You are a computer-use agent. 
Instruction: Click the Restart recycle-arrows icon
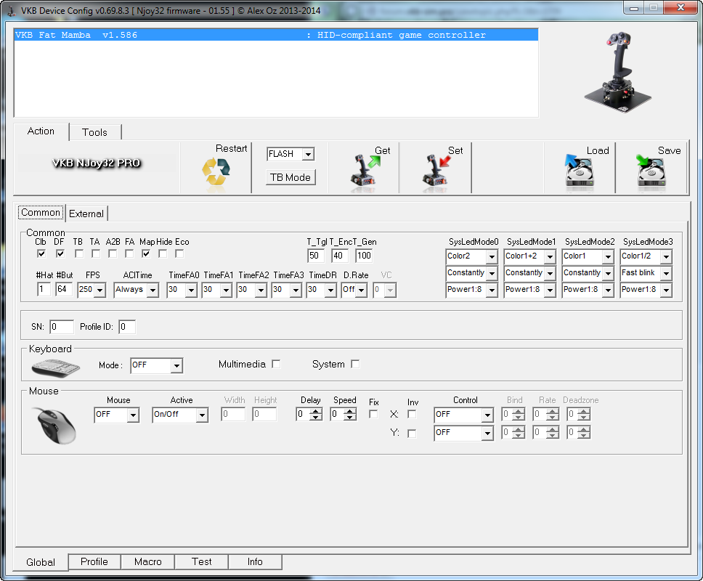coord(216,171)
